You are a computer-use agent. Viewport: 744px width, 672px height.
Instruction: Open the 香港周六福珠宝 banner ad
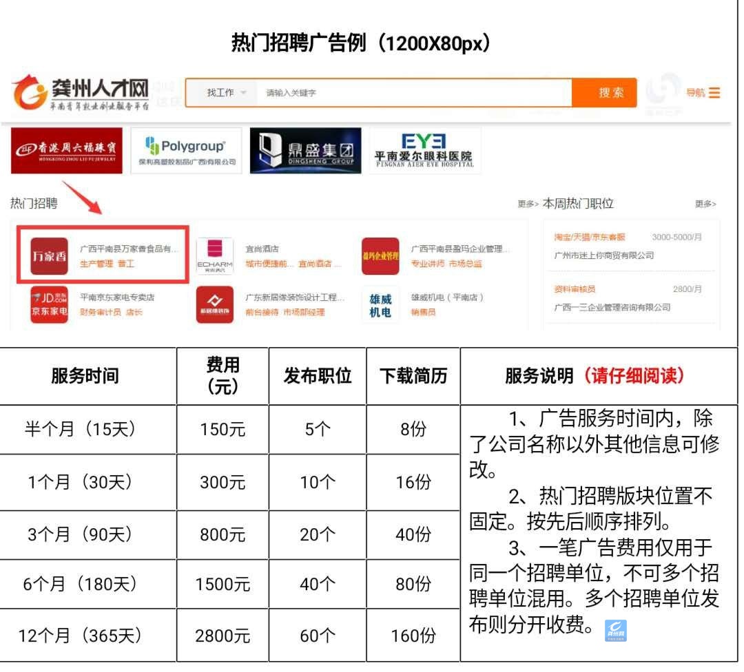tap(67, 150)
